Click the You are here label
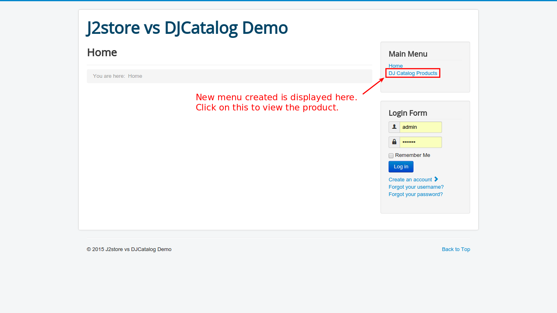557x313 pixels. (x=109, y=76)
